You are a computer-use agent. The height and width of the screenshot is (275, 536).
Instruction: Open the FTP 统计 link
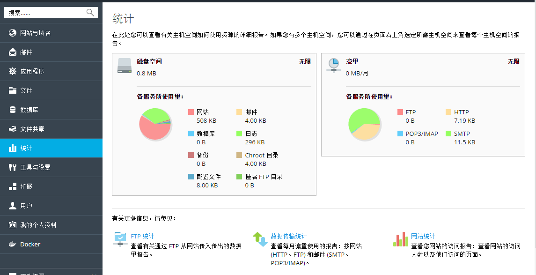143,236
